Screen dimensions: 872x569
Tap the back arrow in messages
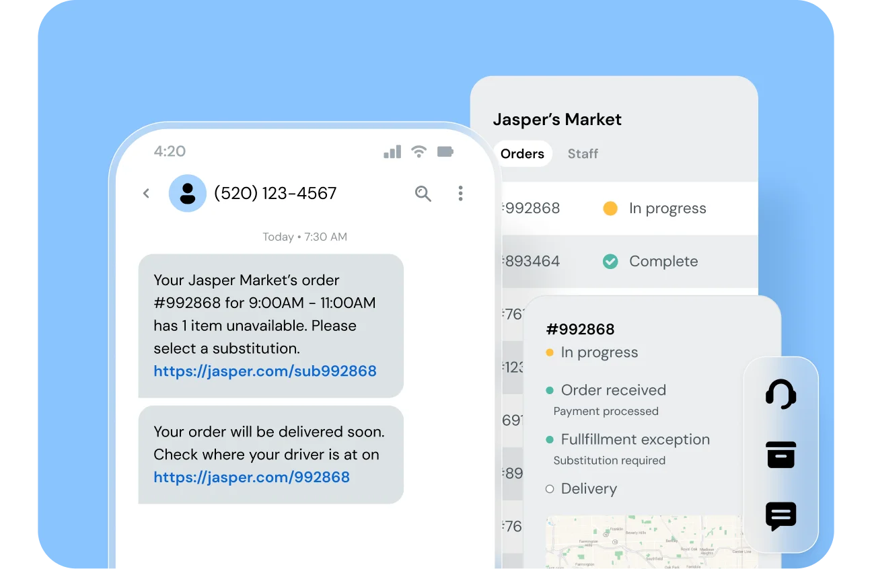pos(146,194)
